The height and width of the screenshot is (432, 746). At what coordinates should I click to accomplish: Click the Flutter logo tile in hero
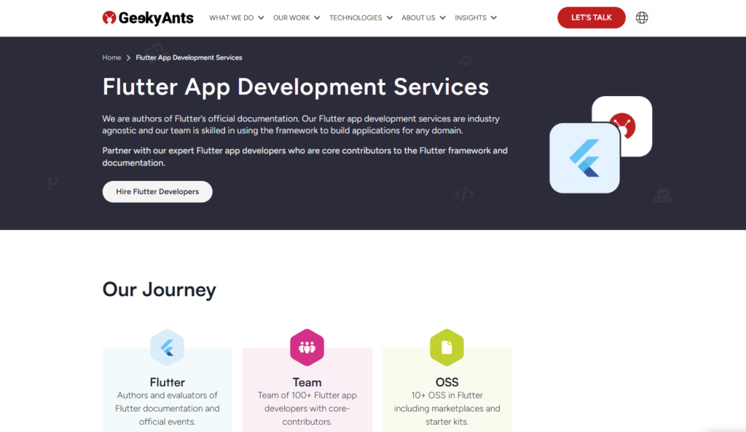584,158
